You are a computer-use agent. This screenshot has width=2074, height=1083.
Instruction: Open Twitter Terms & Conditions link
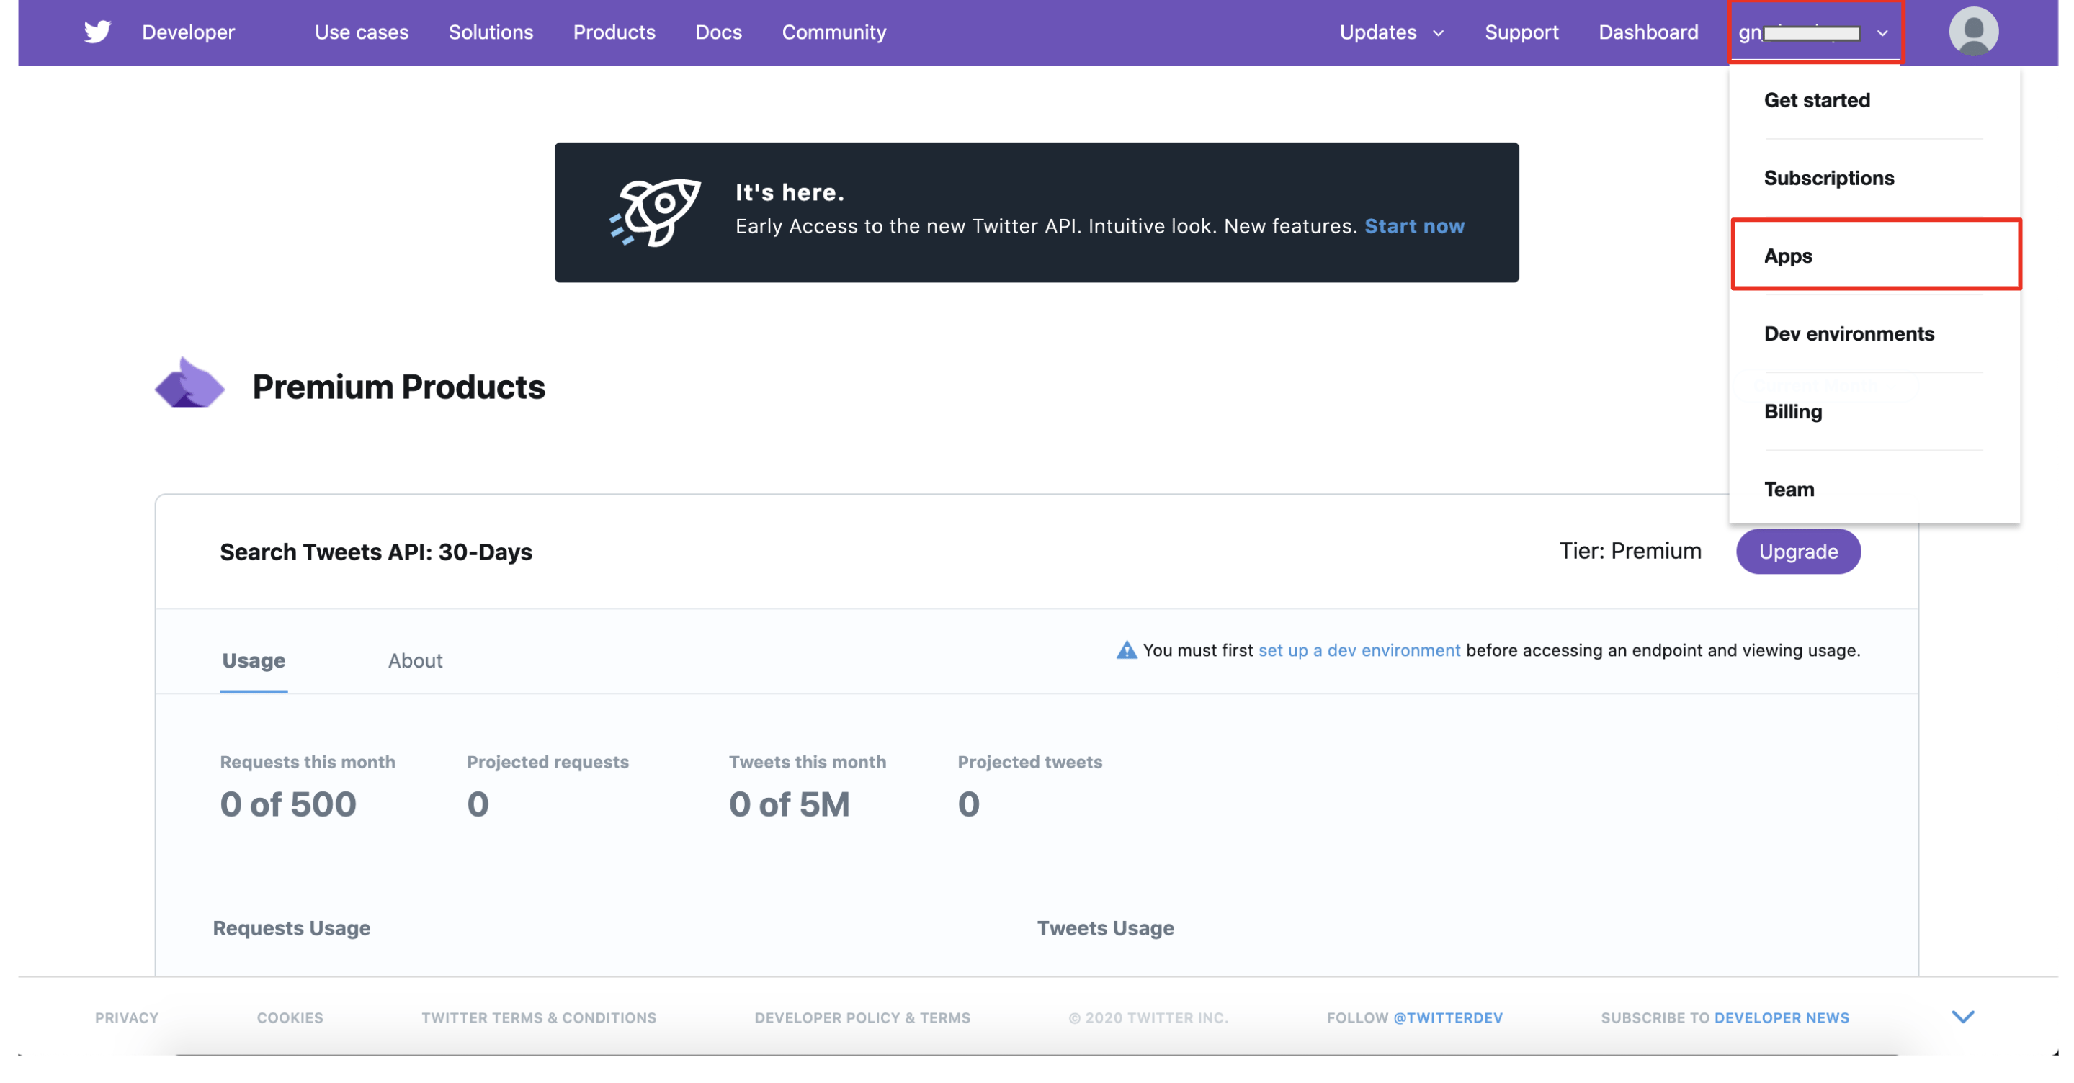[539, 1017]
